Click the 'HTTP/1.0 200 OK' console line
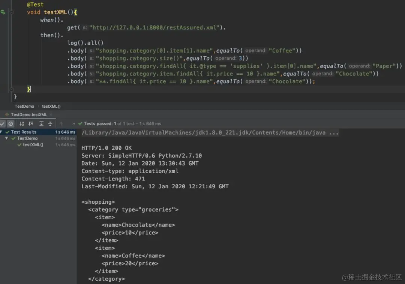 tap(106, 148)
